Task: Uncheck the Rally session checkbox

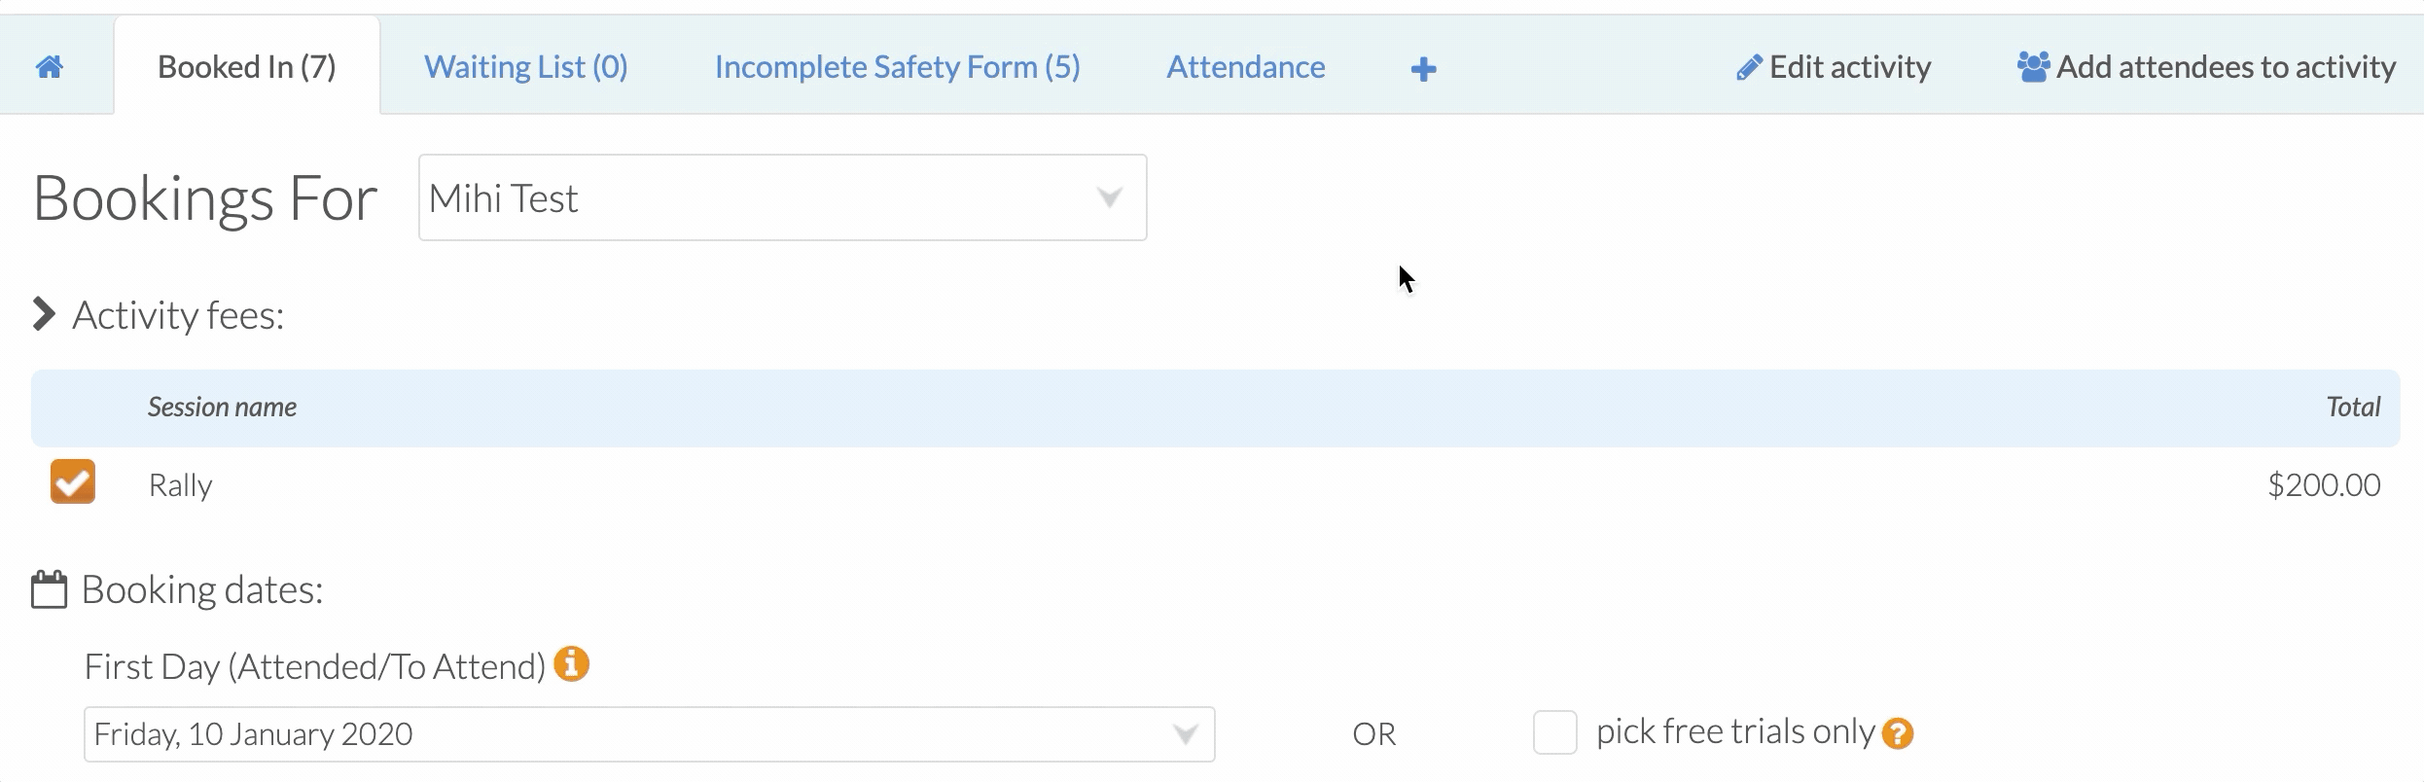Action: [x=73, y=481]
